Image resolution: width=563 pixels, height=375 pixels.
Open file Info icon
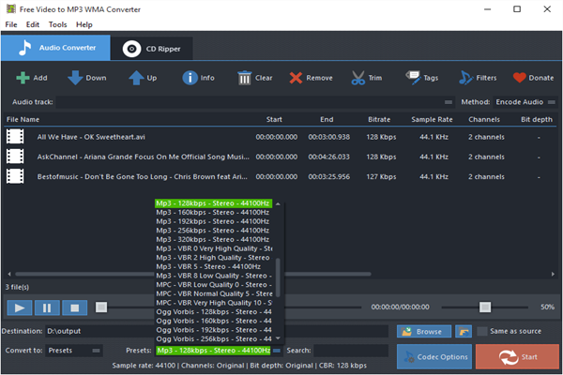point(190,78)
